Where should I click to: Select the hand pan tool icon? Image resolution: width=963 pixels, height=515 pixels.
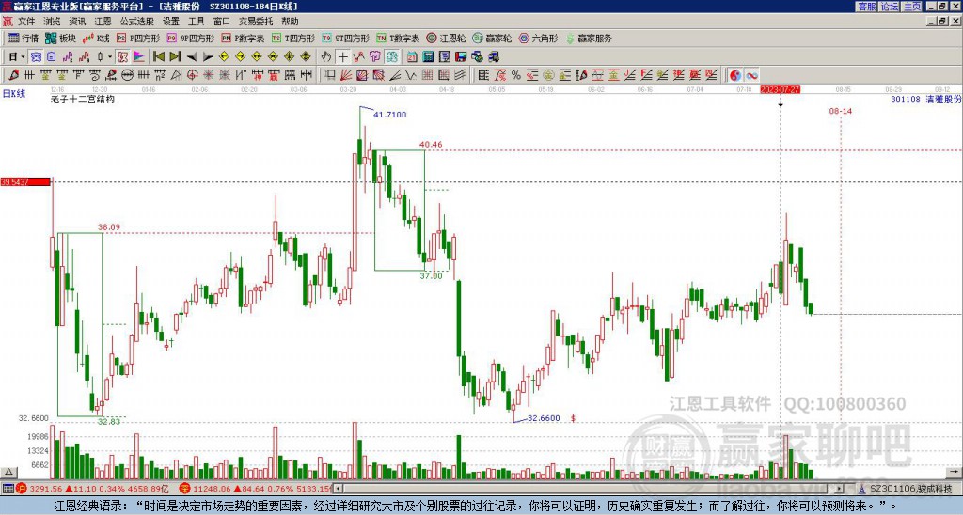coord(326,57)
